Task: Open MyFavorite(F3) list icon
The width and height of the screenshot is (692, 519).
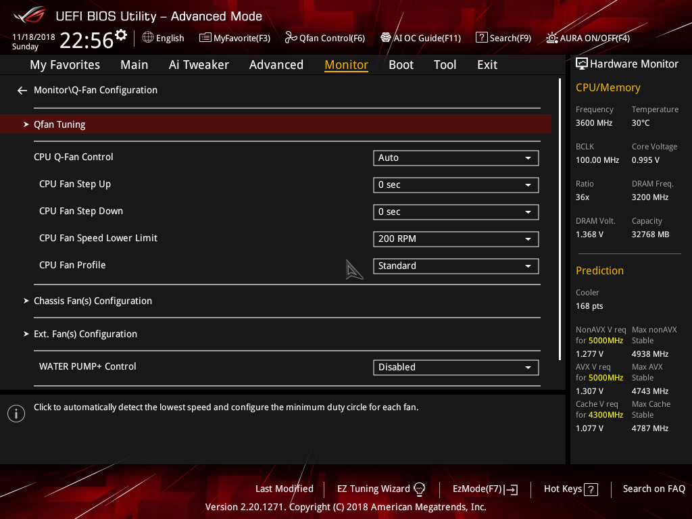Action: coord(205,38)
